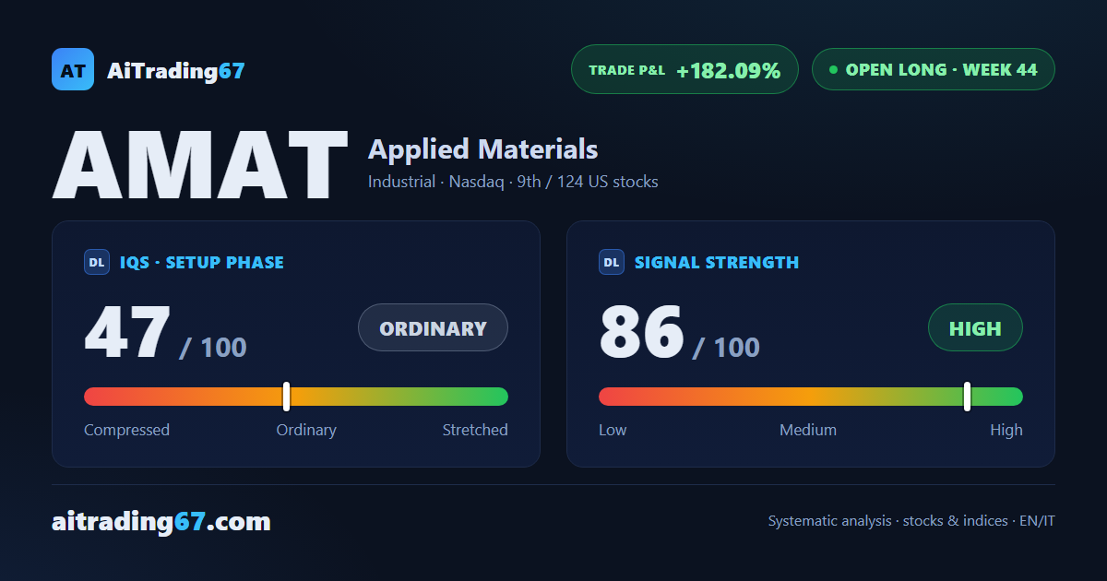Click the Compressed scale label
The image size is (1107, 581).
click(x=126, y=430)
